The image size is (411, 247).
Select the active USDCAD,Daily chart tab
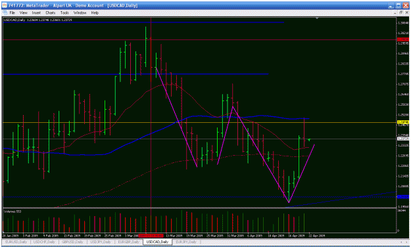click(158, 242)
